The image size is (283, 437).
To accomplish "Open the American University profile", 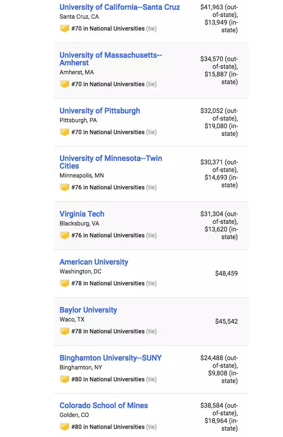I will point(94,262).
